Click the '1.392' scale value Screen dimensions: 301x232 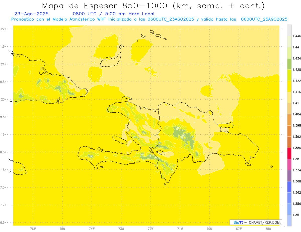tap(297, 137)
